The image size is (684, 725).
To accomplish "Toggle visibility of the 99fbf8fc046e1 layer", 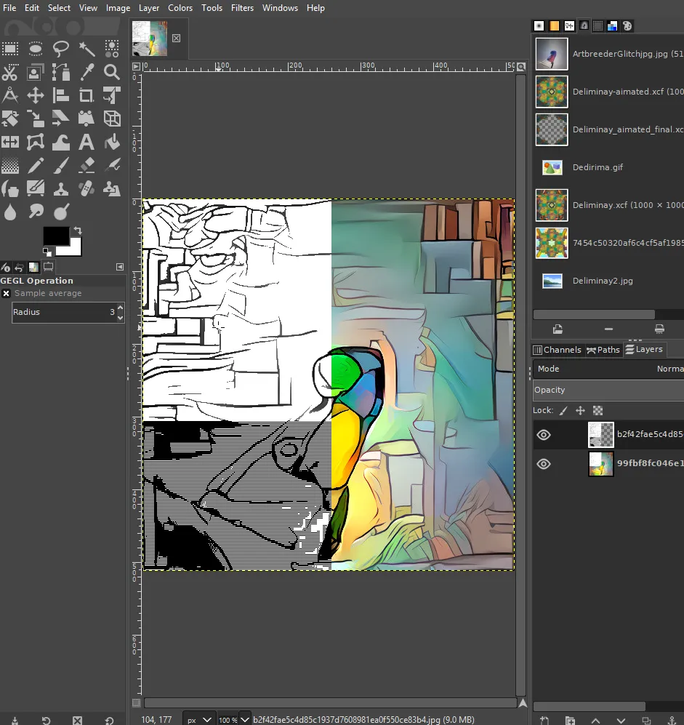I will [544, 464].
